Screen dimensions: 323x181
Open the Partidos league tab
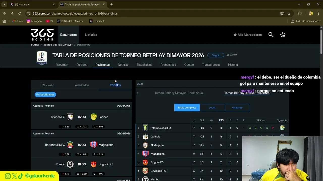[82, 65]
